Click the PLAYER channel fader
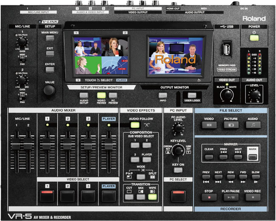This screenshot has height=221, width=276. click(x=109, y=144)
